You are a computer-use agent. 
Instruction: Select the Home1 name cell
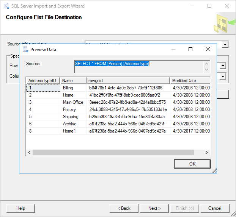point(73,131)
